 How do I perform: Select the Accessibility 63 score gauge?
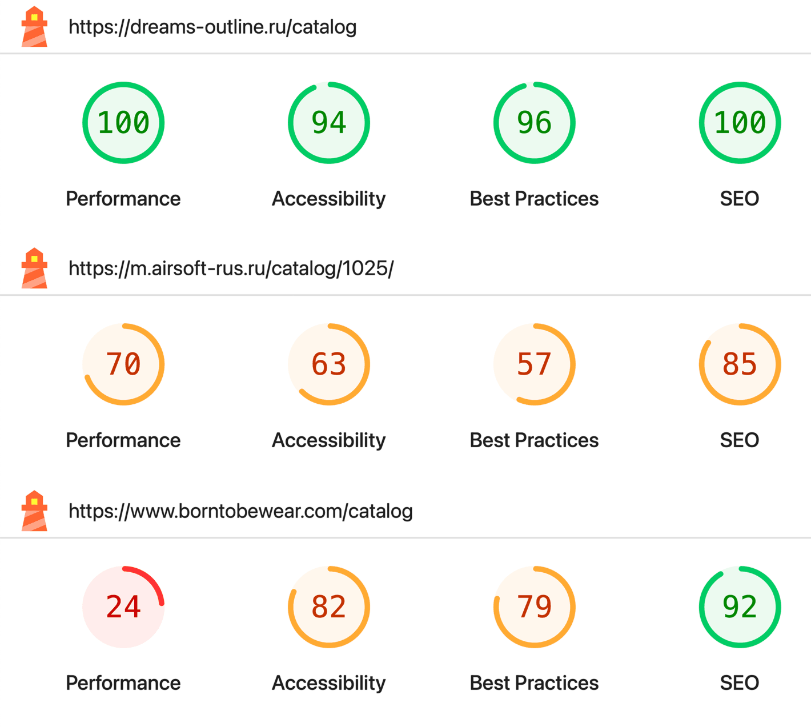[329, 364]
